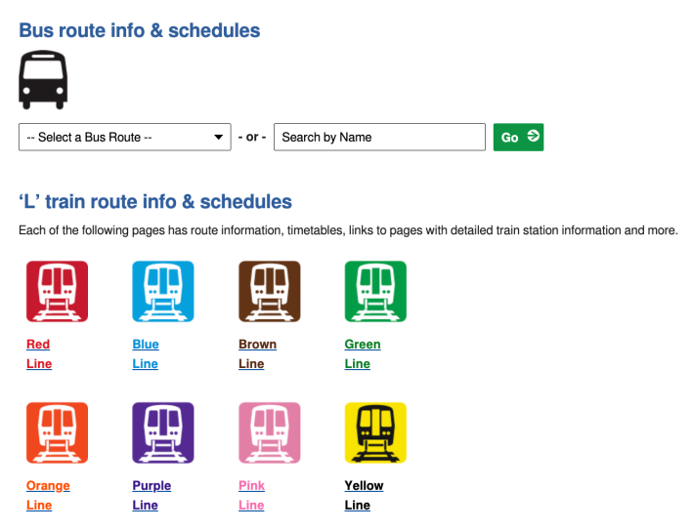Open the Pink Line text link
The width and height of the screenshot is (693, 532).
[251, 495]
